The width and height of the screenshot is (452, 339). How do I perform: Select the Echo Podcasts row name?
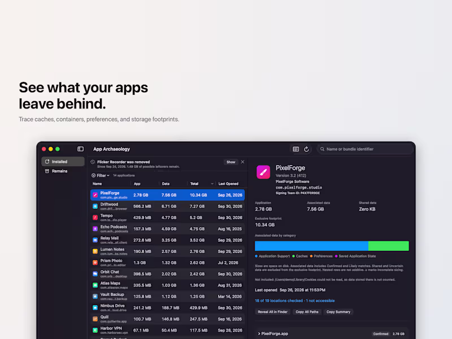pos(114,227)
